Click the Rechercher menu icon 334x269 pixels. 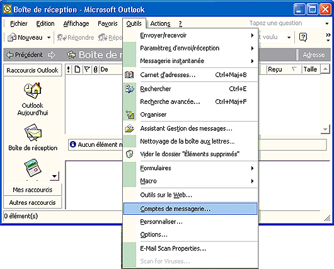[129, 89]
